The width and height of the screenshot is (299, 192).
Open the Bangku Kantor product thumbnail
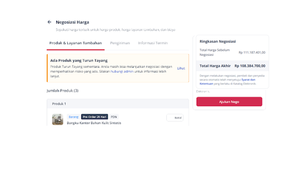pyautogui.click(x=58, y=119)
